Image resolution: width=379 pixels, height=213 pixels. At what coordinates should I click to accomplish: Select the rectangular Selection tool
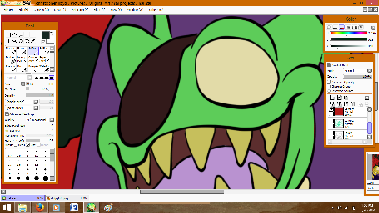pyautogui.click(x=9, y=35)
